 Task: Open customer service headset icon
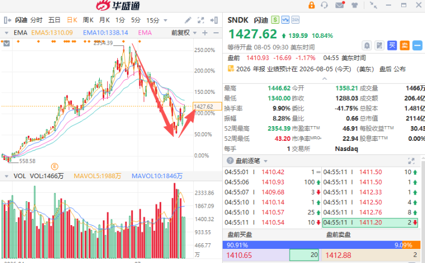click(324, 5)
